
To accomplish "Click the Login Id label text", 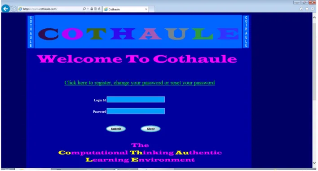I will (100, 100).
